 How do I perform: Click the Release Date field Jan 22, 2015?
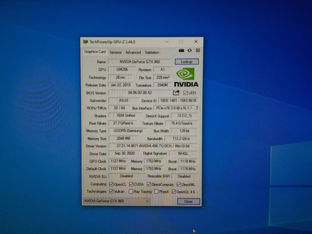tap(121, 85)
